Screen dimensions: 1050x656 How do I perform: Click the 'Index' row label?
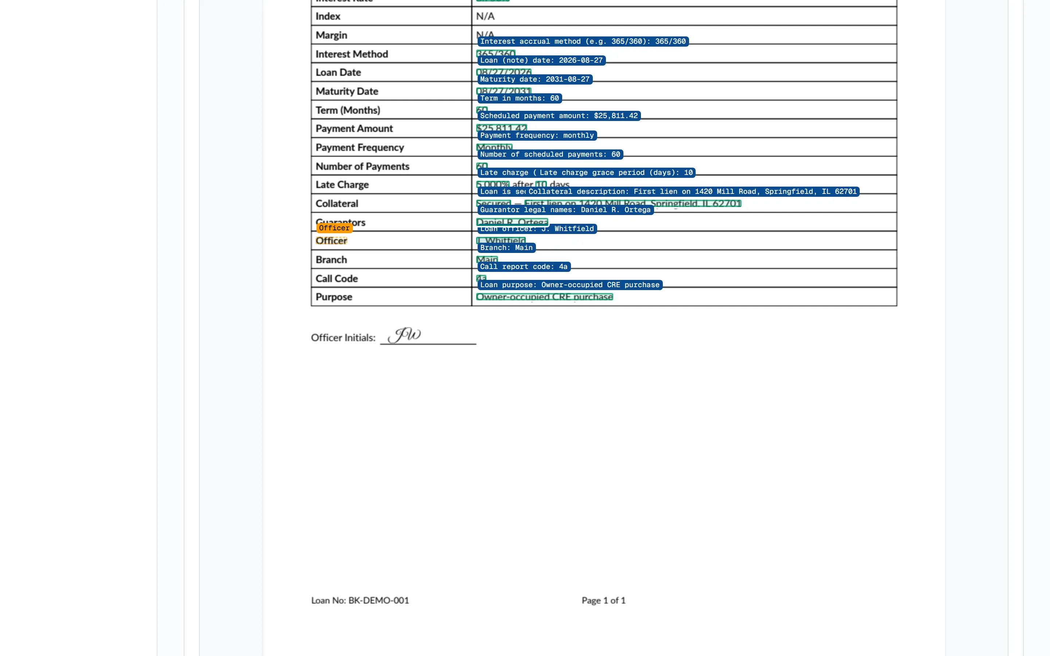(328, 16)
